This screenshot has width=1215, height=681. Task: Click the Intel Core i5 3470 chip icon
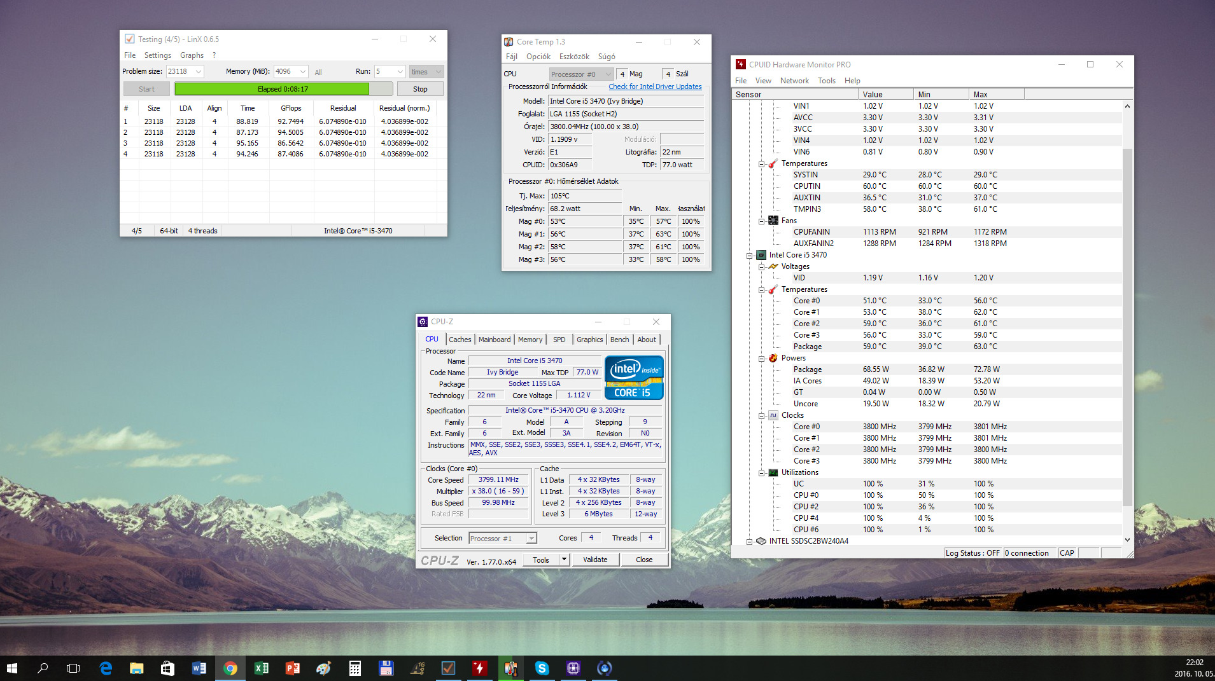coord(761,255)
